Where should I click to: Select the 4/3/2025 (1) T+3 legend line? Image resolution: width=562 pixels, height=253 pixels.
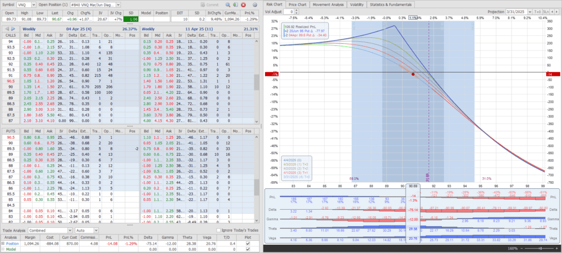click(295, 164)
